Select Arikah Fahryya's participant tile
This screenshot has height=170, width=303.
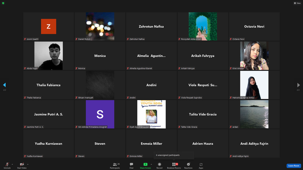pos(203,56)
